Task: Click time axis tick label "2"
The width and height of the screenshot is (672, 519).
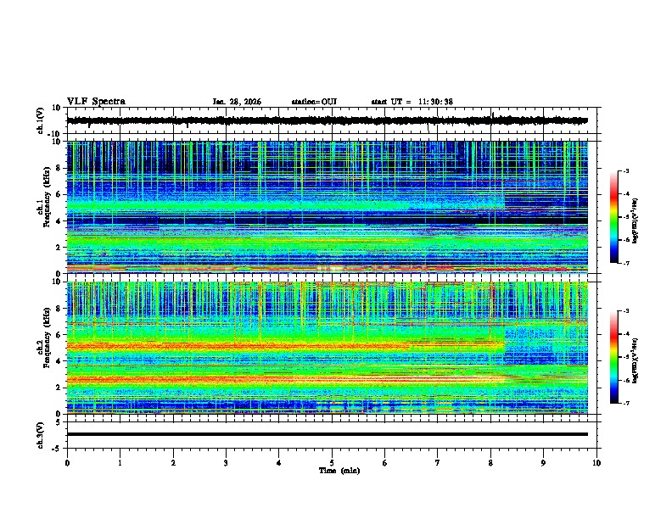Action: 173,463
